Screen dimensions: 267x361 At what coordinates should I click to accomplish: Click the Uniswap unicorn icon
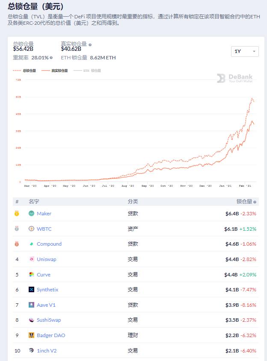click(31, 259)
